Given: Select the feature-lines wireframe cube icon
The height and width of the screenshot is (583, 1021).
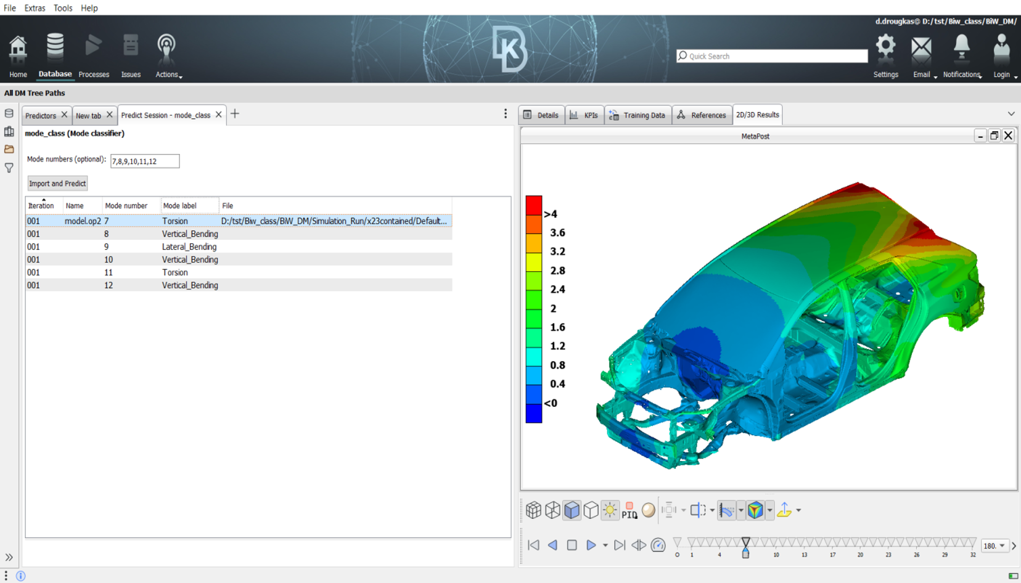Looking at the screenshot, I should pos(552,510).
